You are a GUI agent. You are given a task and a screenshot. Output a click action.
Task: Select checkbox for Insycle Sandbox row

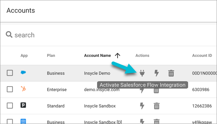10,106
